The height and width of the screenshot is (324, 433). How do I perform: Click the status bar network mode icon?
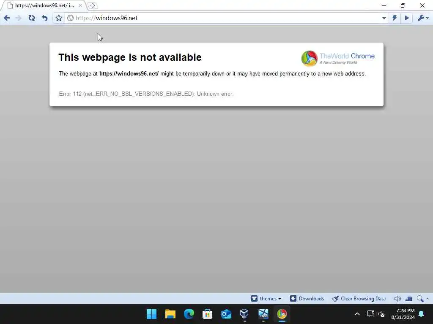(409, 299)
